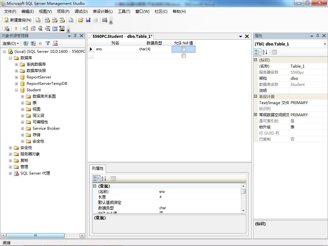Toggle Allow Null checkbox in empty row
Viewport: 328px width, 246px height.
coord(184,56)
